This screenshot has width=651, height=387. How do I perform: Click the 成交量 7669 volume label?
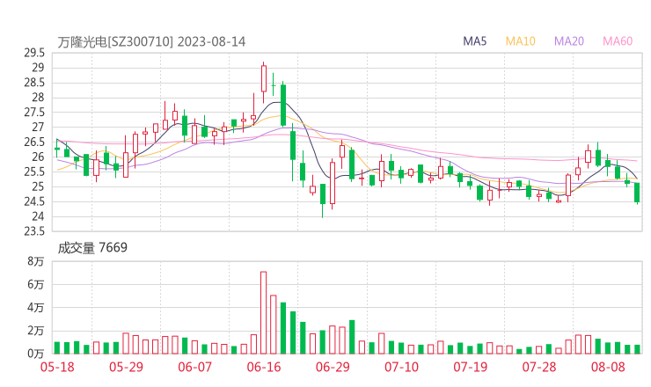click(x=92, y=248)
